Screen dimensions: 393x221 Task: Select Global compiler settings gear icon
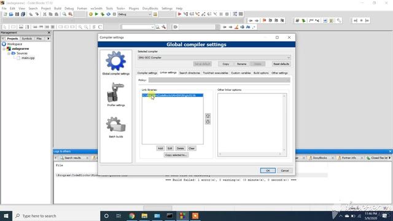(115, 61)
